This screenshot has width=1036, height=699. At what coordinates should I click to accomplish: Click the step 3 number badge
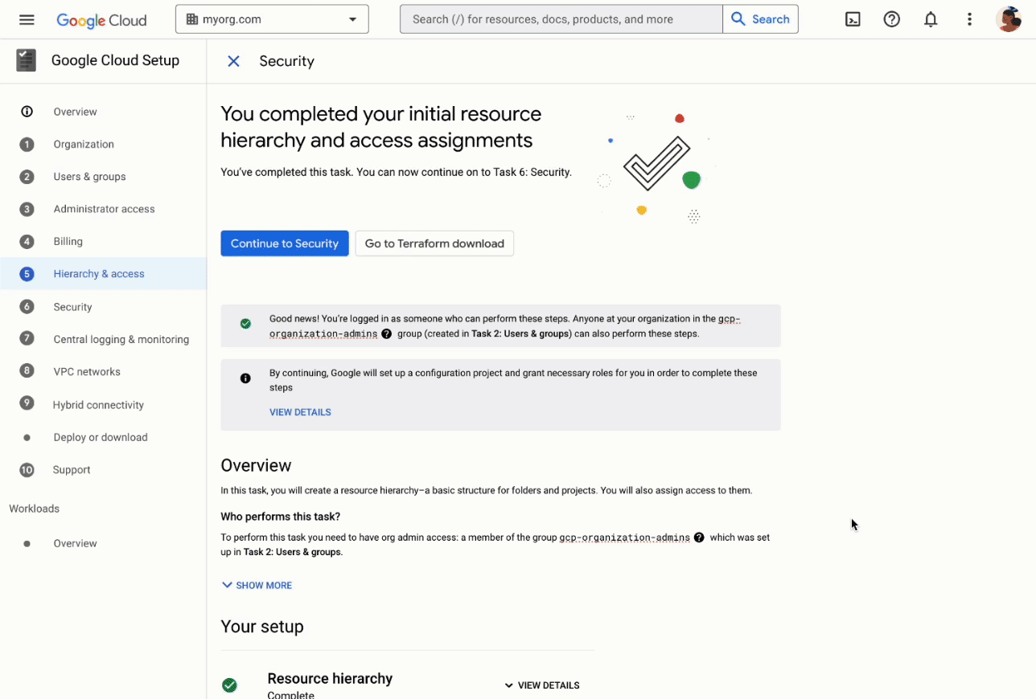[27, 209]
